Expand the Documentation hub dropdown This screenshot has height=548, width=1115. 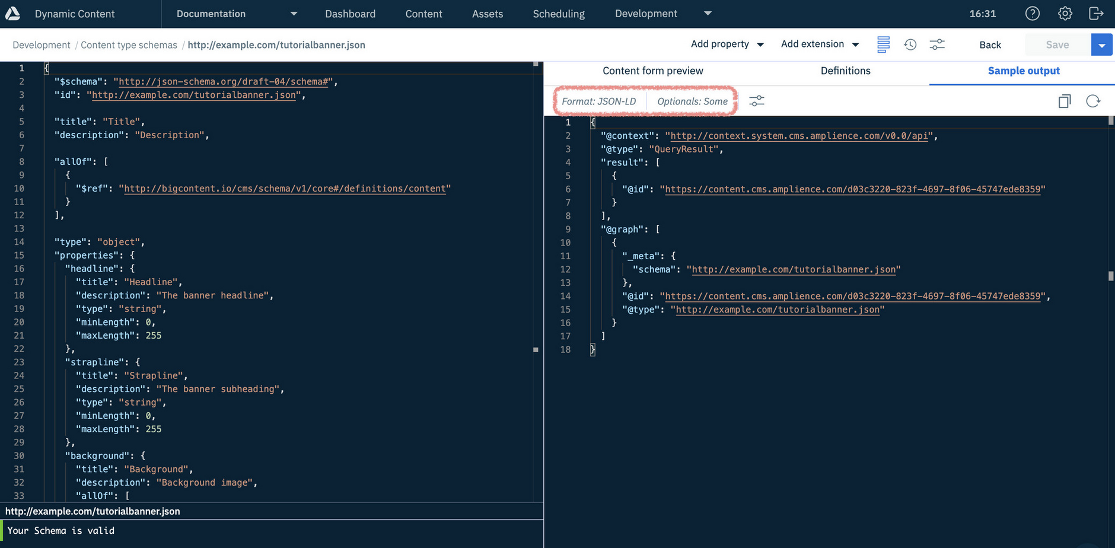pyautogui.click(x=294, y=14)
